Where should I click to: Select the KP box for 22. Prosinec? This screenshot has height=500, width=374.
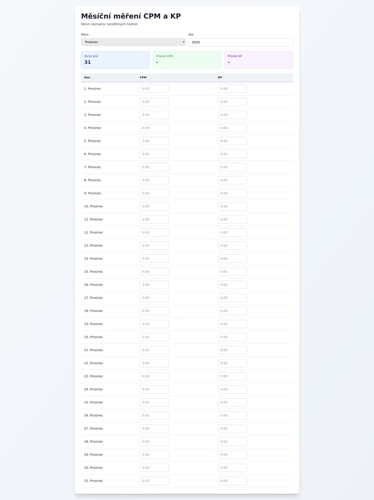coord(233,363)
